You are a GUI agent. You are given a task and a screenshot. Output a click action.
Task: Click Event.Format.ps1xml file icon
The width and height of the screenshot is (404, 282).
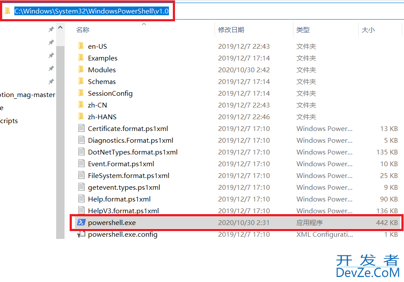coord(81,164)
